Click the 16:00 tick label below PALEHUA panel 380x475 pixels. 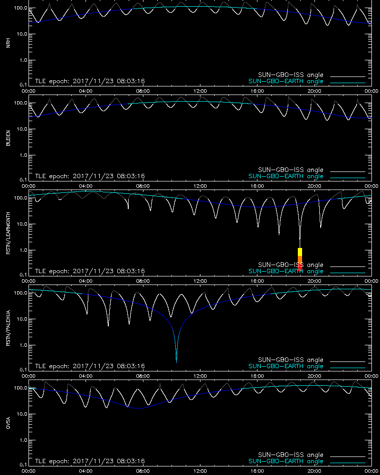tap(257, 376)
